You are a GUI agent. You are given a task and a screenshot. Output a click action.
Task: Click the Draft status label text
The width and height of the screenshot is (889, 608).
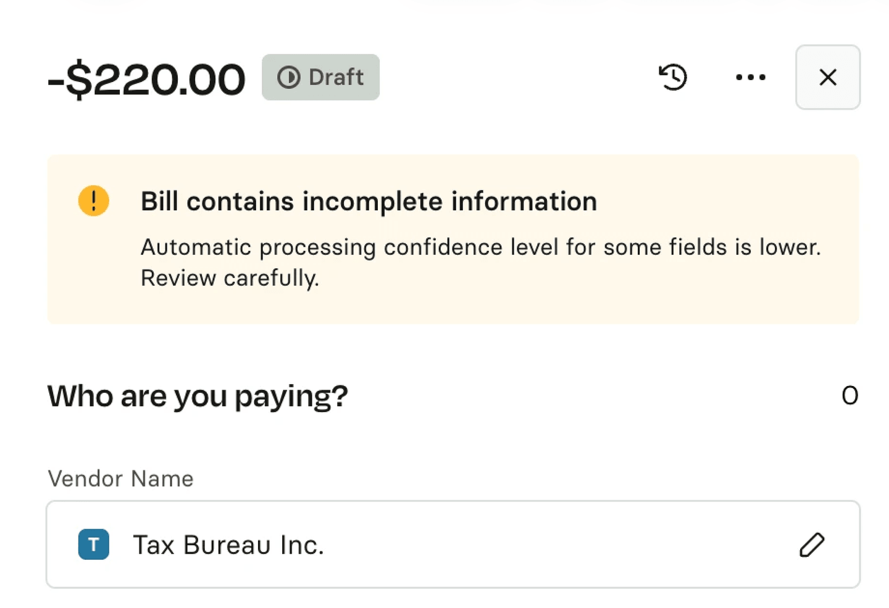point(336,78)
